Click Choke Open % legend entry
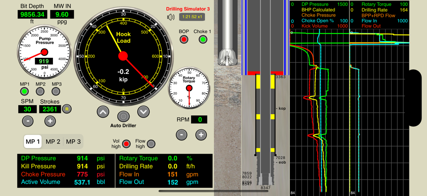This screenshot has height=196, width=427. point(316,21)
